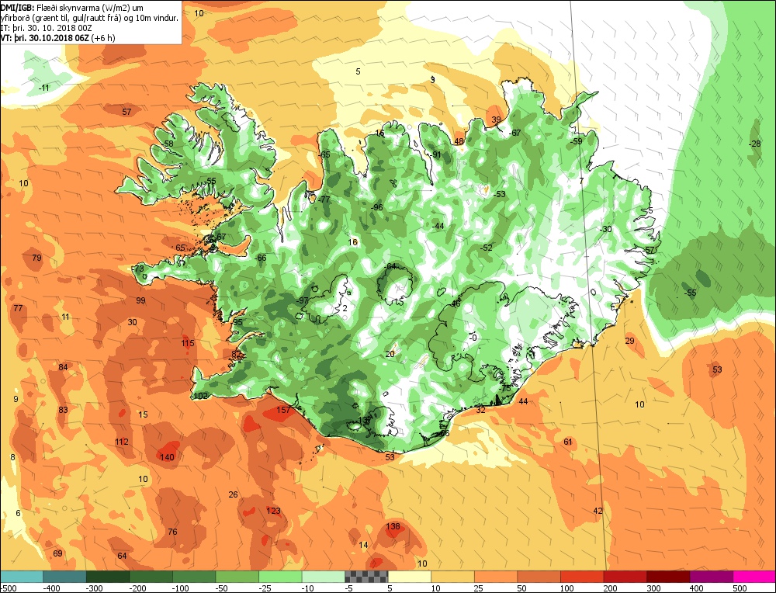Click the heat flux value 157
Screen dimensions: 776x593
(283, 410)
